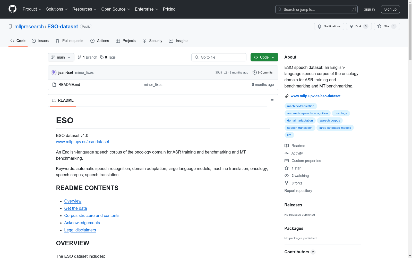Open Corpus structure and contents link
Screen dimensions: 412x258
[92, 216]
